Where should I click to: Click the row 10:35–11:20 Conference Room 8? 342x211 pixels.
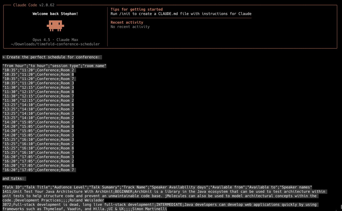tap(38, 75)
